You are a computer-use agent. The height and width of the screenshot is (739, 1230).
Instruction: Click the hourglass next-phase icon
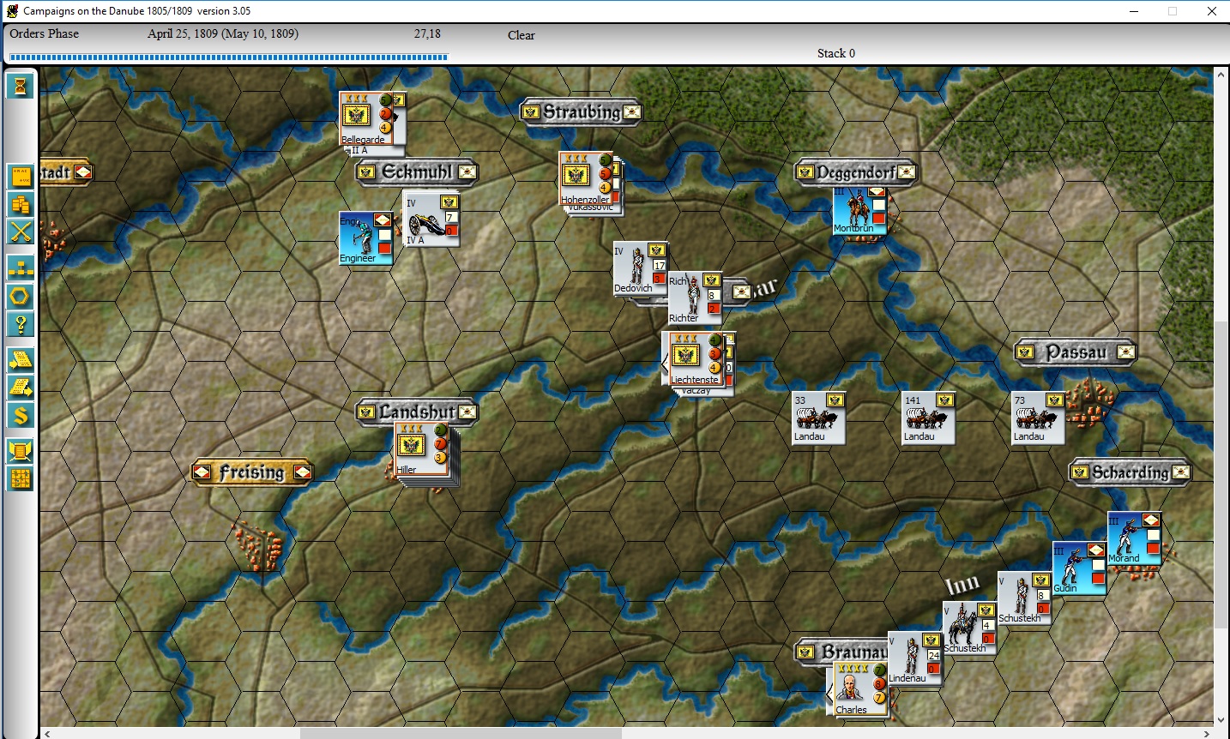tap(21, 86)
